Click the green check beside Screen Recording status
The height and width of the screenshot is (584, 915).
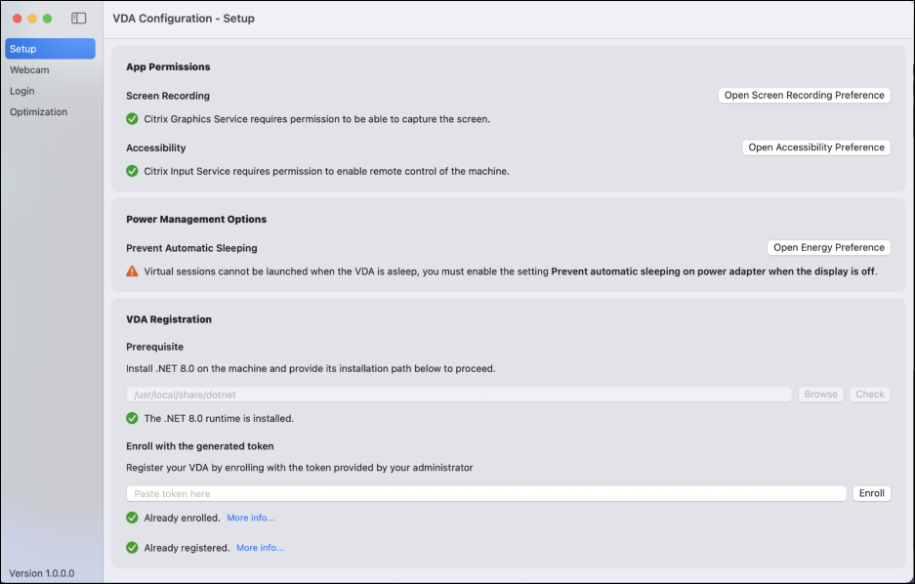(x=133, y=119)
